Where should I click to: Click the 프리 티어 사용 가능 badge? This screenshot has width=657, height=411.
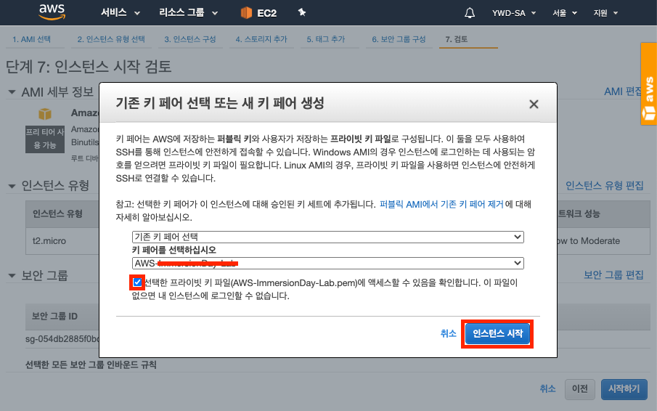[x=45, y=139]
